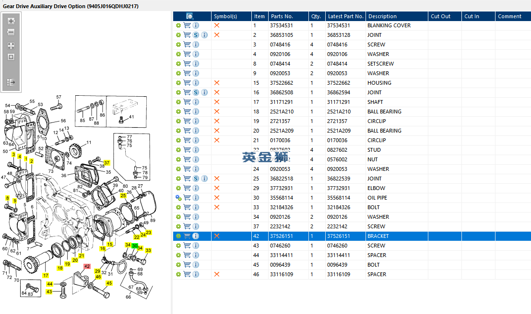Select the OIL PIPE description cell

pyautogui.click(x=377, y=198)
